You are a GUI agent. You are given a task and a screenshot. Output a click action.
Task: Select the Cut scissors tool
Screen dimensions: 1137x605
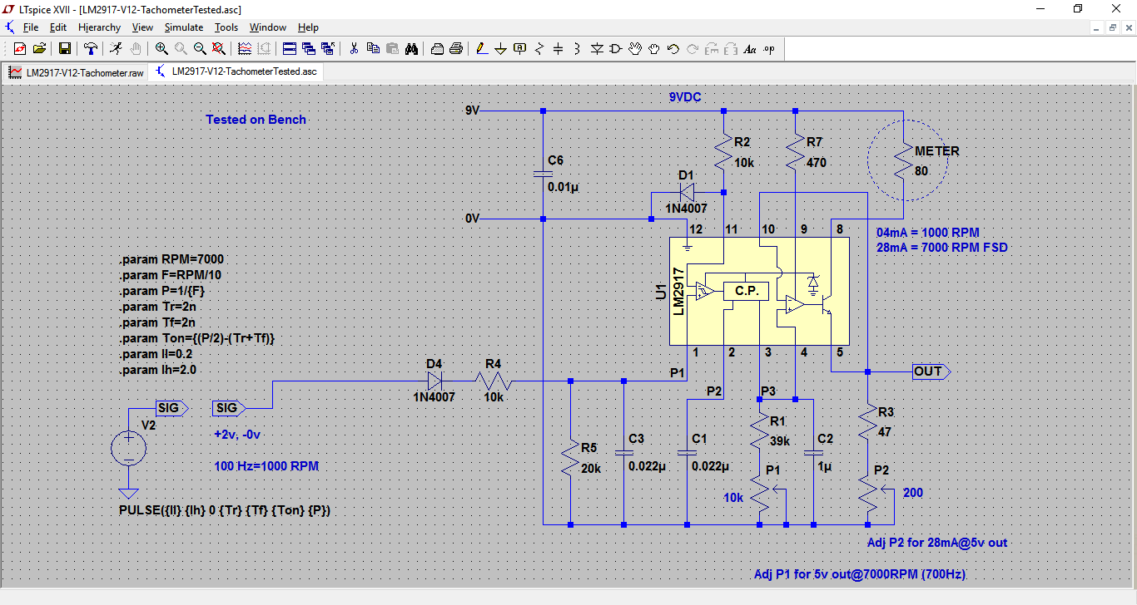coord(354,49)
